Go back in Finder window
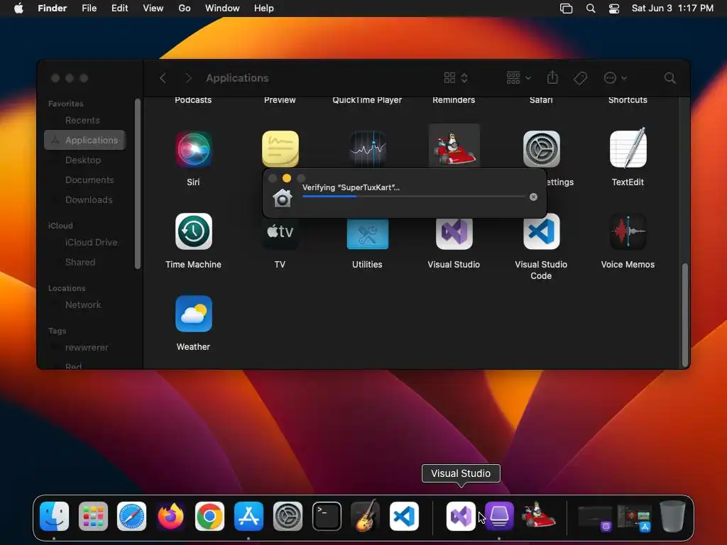Viewport: 727px width, 545px height. click(x=163, y=78)
